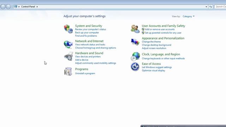Click shield icon beside Set up parental controls
Screen dimensions: 226x127
click(143, 33)
